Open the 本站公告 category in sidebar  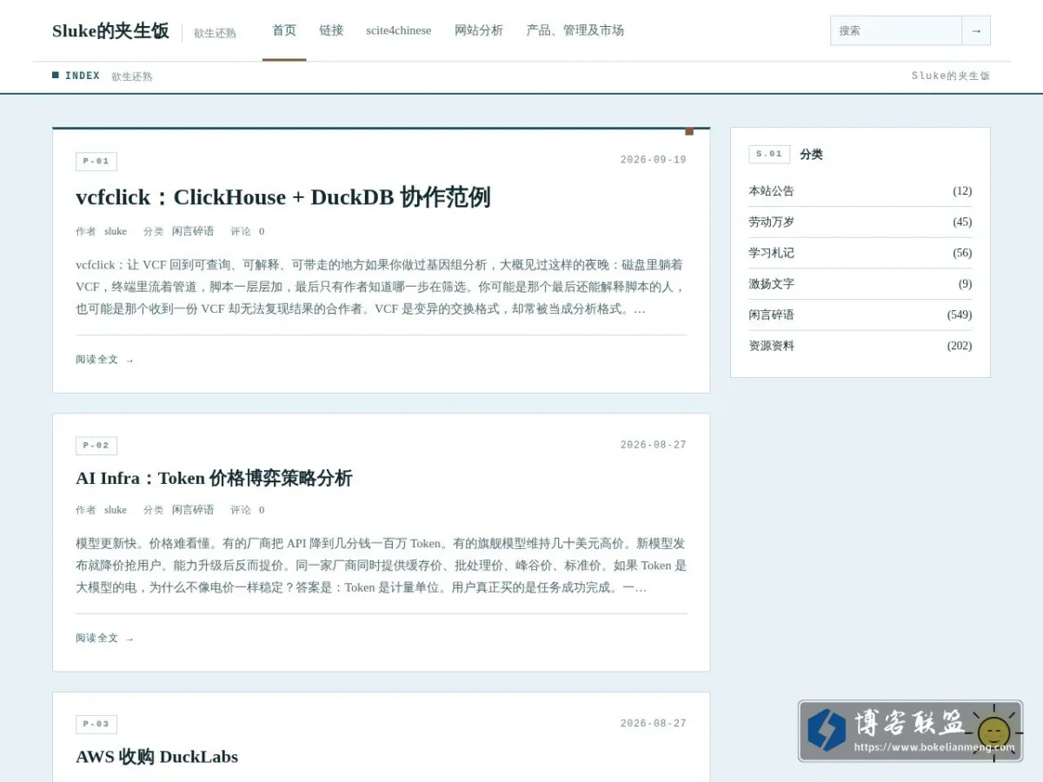(772, 191)
